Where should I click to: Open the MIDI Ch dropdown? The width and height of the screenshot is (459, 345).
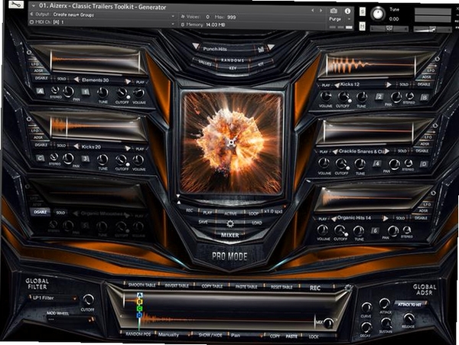(x=103, y=22)
